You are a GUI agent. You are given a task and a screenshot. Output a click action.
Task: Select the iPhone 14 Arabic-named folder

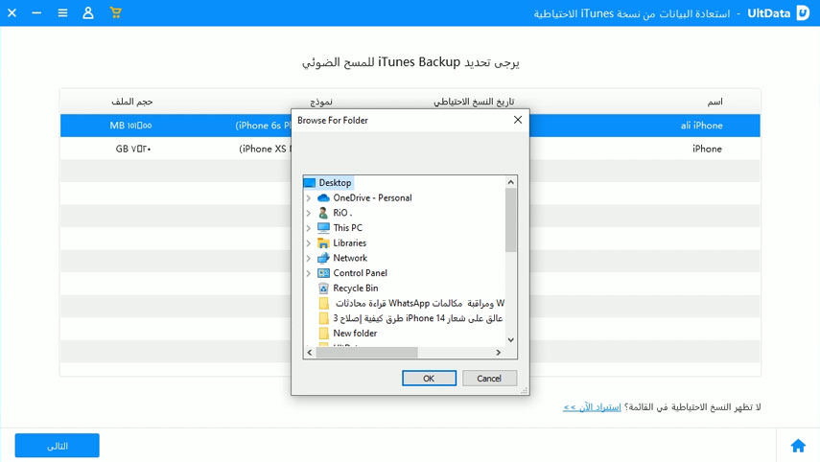pos(418,318)
